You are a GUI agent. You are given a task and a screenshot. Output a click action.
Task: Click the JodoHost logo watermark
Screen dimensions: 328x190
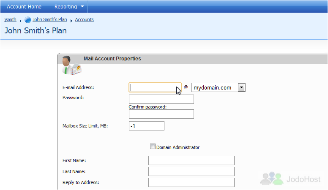(290, 179)
